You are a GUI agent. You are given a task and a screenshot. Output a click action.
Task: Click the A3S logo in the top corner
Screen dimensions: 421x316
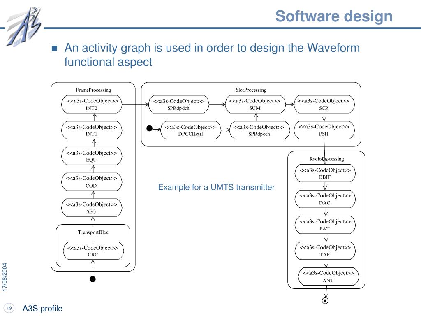(23, 27)
